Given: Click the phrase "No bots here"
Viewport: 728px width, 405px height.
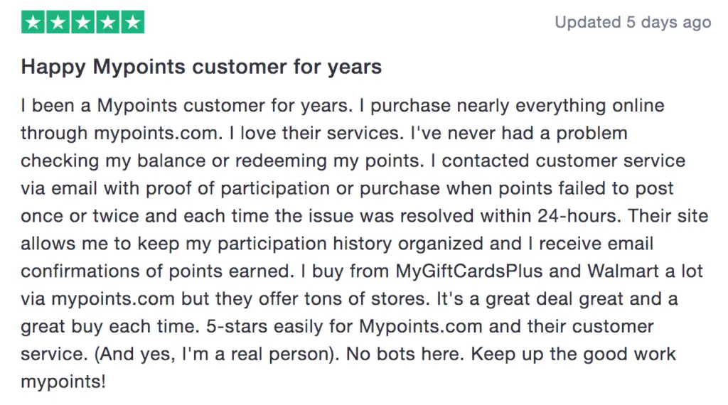Looking at the screenshot, I should pyautogui.click(x=405, y=355).
